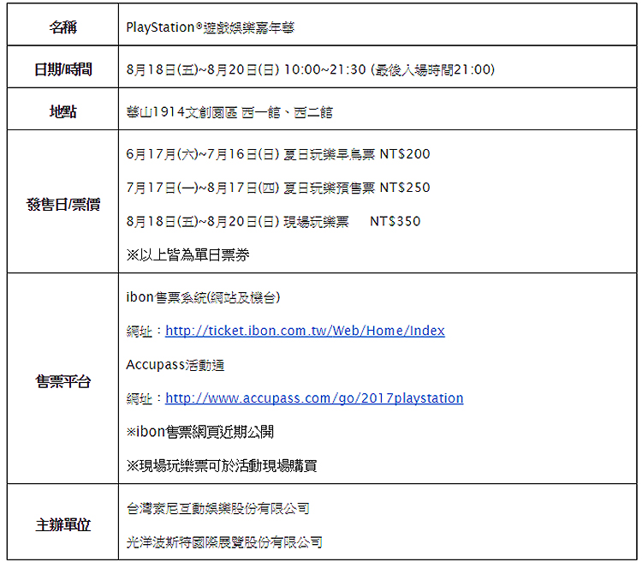Click the 售票平台 row header

point(62,381)
